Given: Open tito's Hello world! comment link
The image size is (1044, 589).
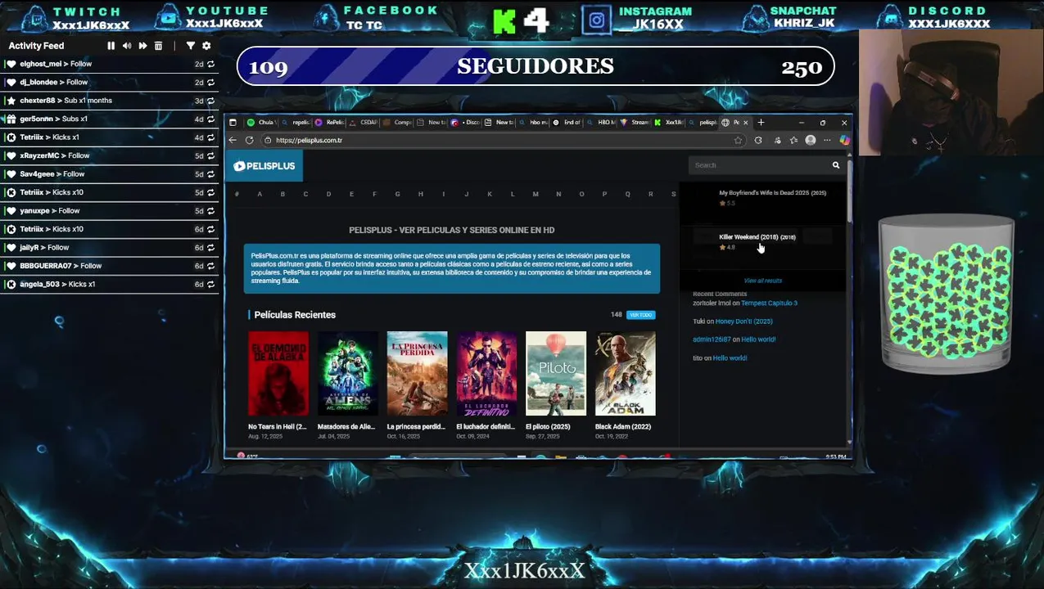Looking at the screenshot, I should (x=730, y=358).
